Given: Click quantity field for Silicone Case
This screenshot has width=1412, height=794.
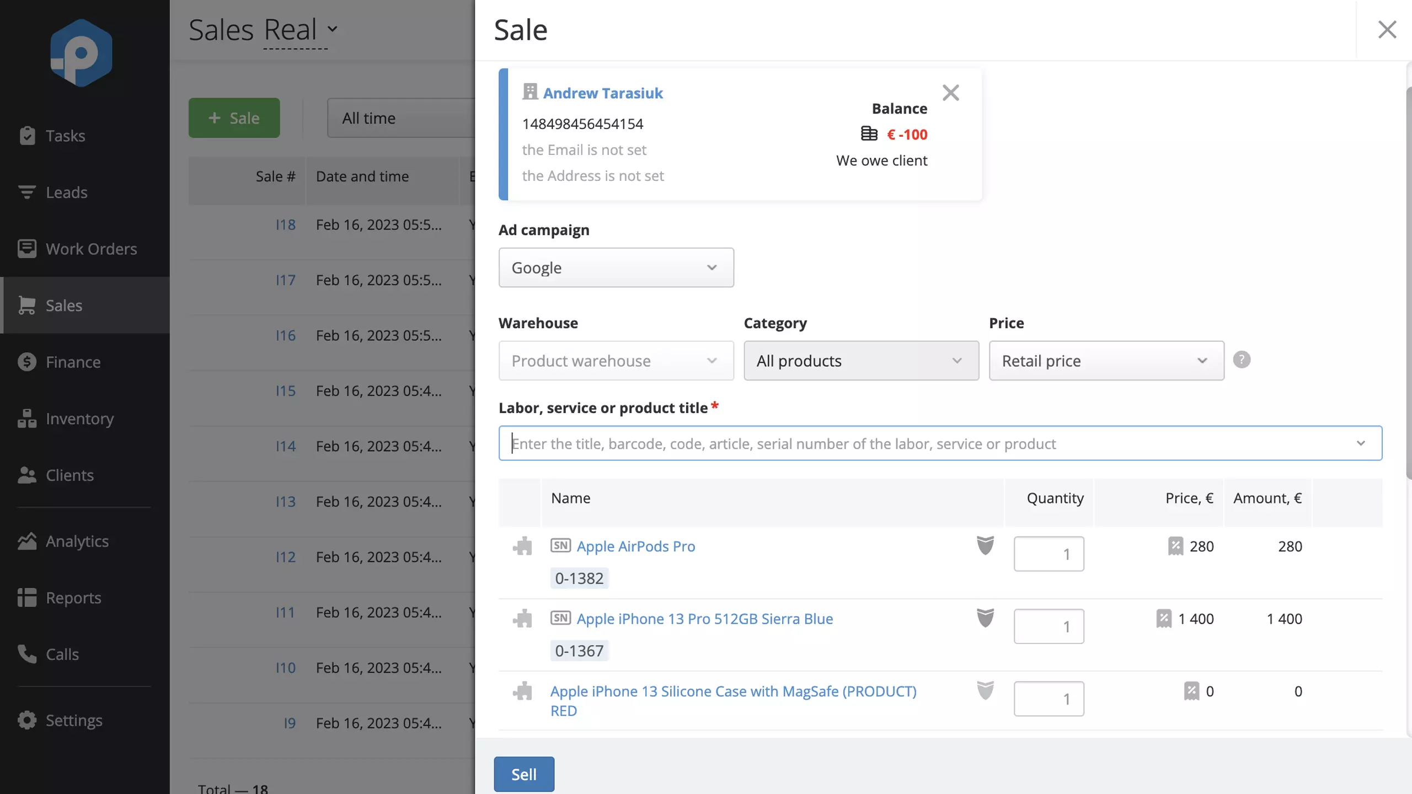Looking at the screenshot, I should (1049, 699).
